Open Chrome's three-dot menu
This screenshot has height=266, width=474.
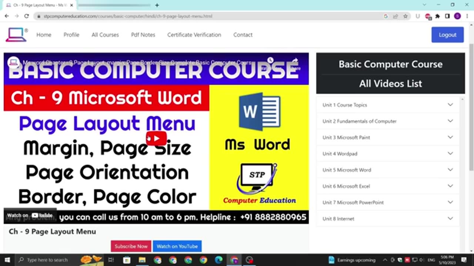[x=467, y=16]
